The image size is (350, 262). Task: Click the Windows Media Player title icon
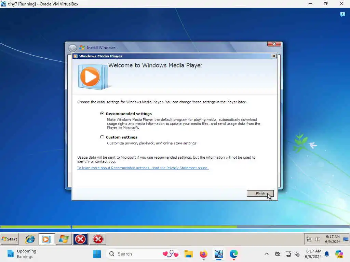[76, 56]
